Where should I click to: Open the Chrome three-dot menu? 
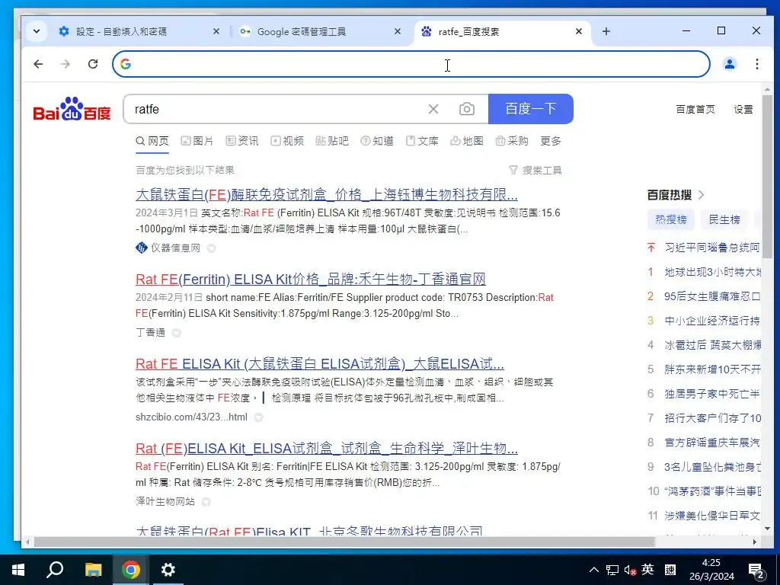point(756,64)
